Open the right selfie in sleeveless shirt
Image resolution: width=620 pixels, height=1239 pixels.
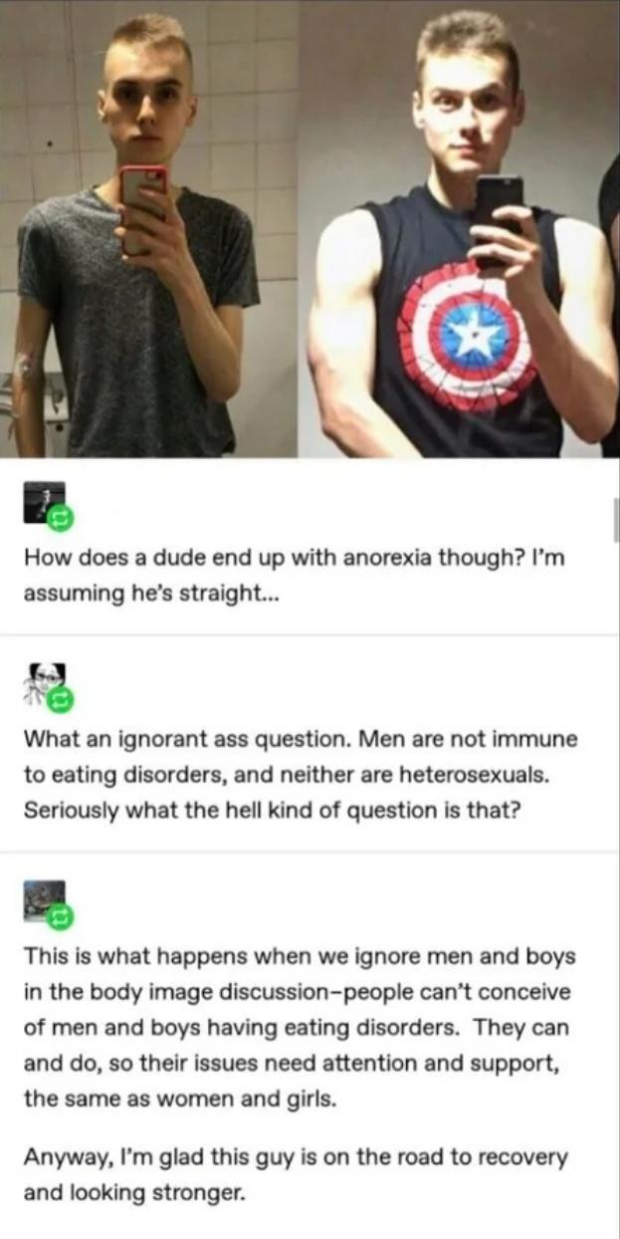pos(459,228)
